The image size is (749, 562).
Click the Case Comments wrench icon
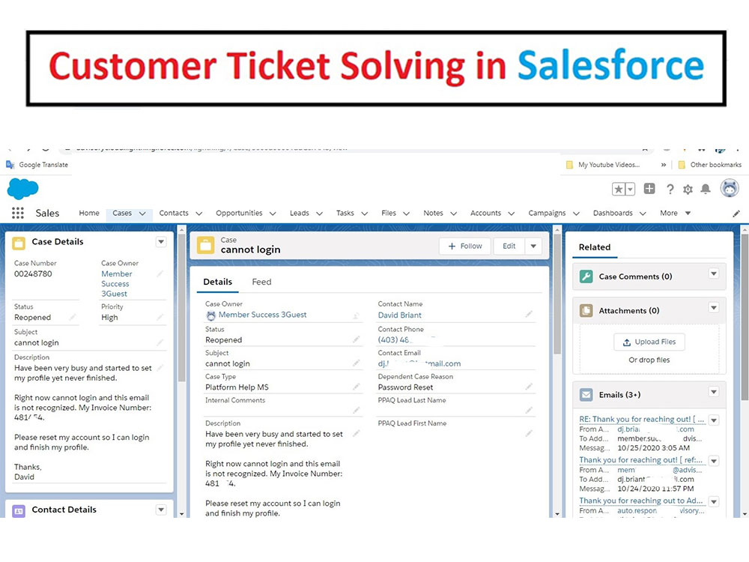tap(586, 277)
